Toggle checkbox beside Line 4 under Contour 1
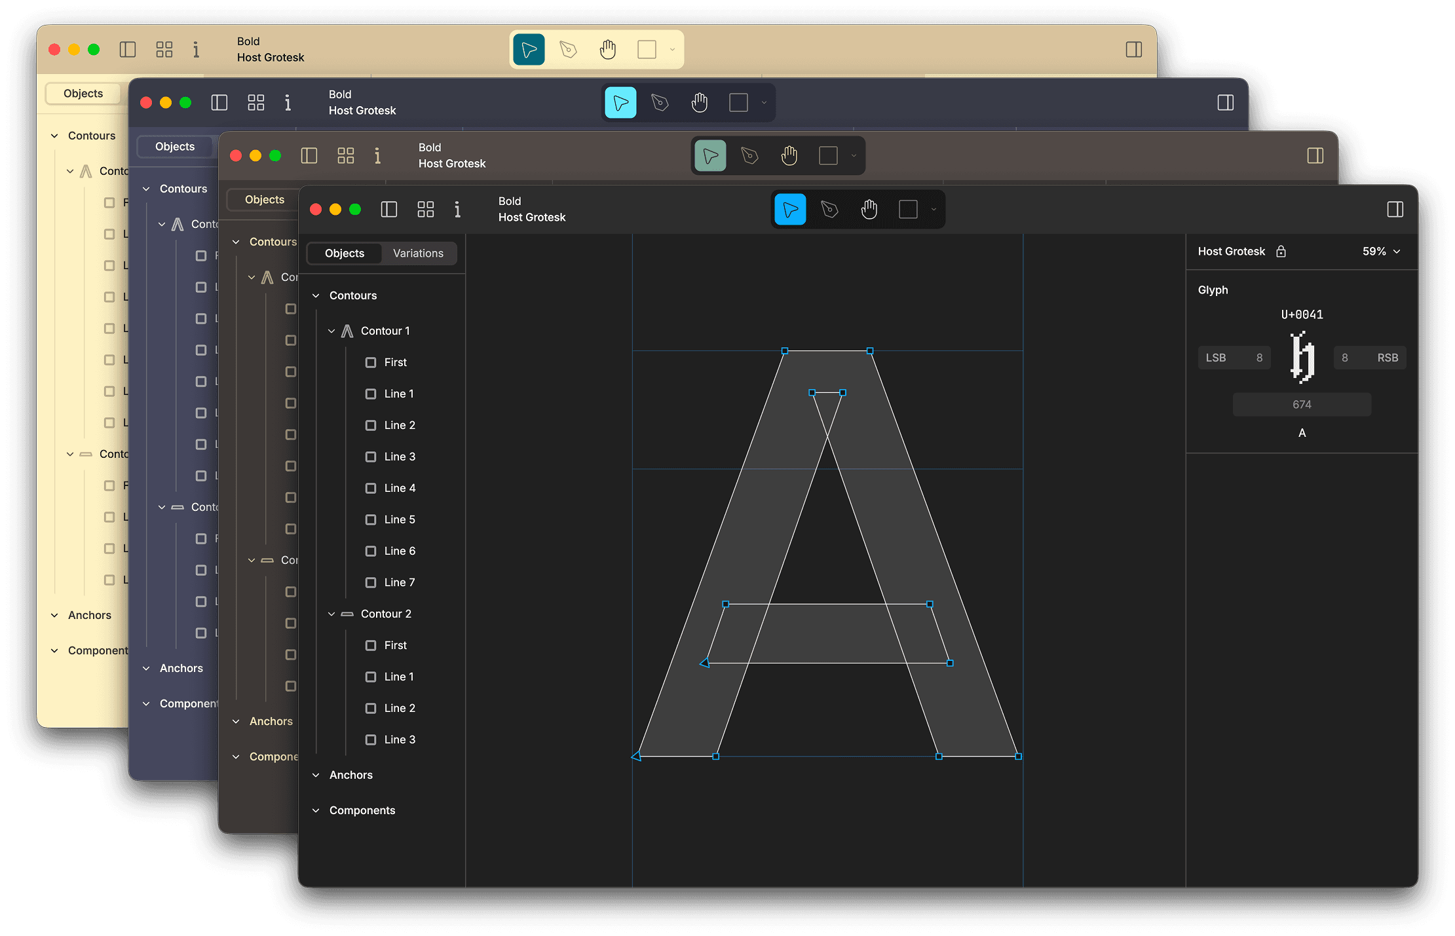Viewport: 1455px width, 936px height. click(371, 488)
